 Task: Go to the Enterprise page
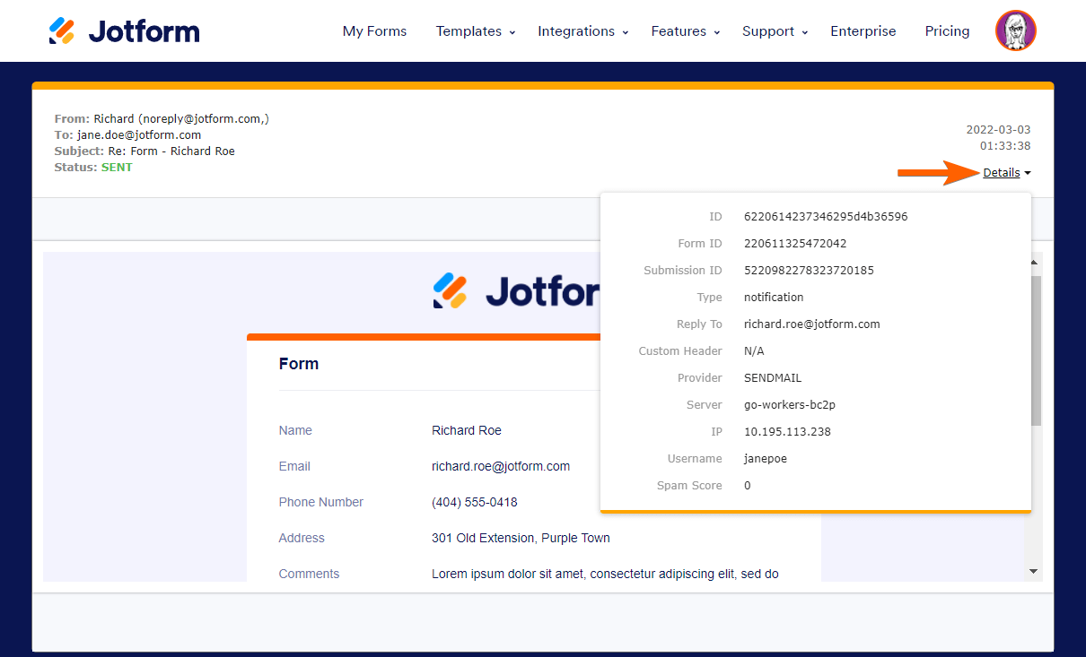coord(863,31)
